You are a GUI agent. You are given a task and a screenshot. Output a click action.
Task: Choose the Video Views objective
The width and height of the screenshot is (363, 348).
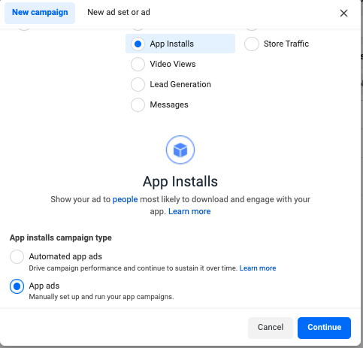138,64
